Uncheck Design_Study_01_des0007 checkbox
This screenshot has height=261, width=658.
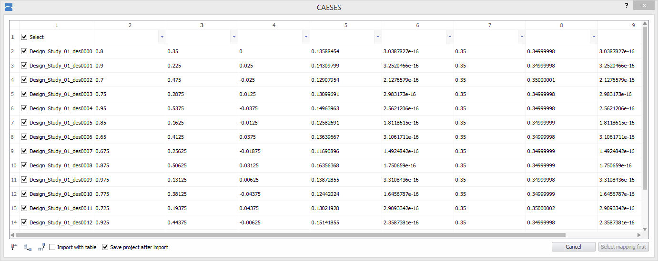point(24,151)
